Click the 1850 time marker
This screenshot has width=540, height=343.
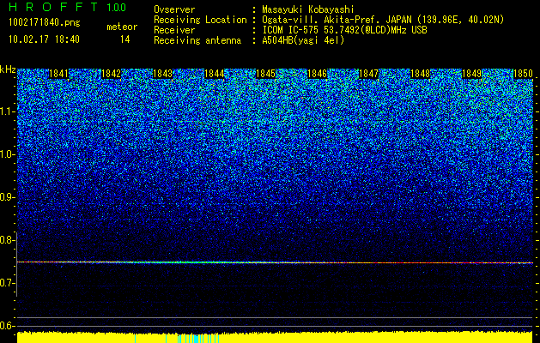[x=523, y=74]
